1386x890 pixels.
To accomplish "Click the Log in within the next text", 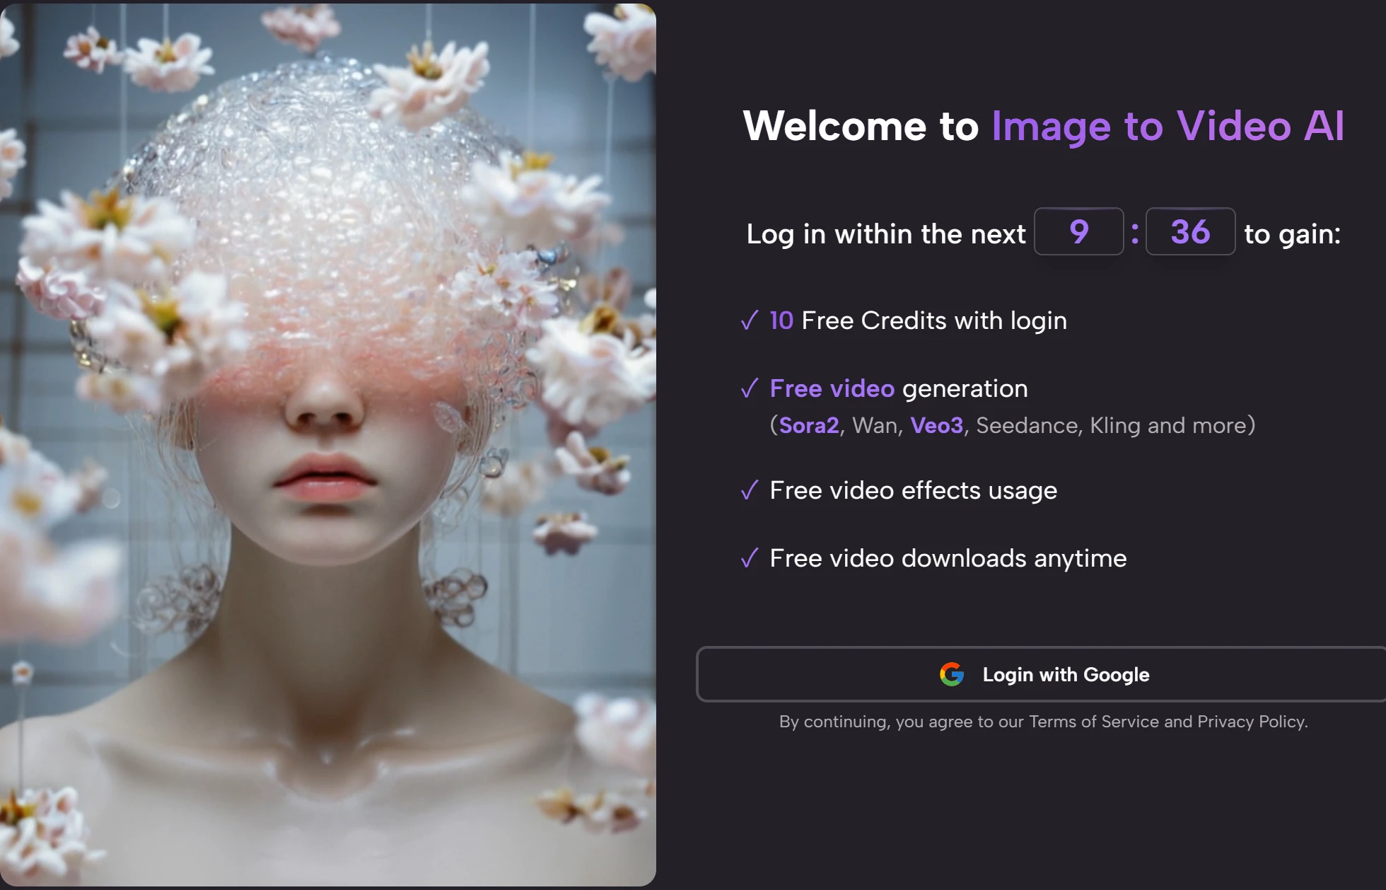I will 885,234.
